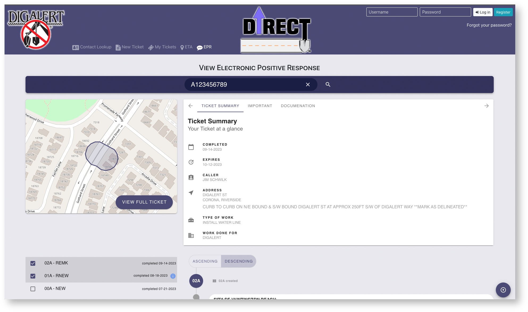
Task: Uncheck the 01A - RNEW checkbox
Action: (33, 276)
